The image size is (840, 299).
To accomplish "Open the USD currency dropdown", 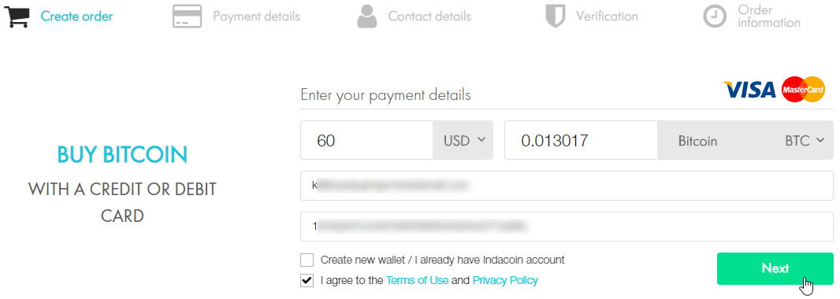I will (463, 140).
